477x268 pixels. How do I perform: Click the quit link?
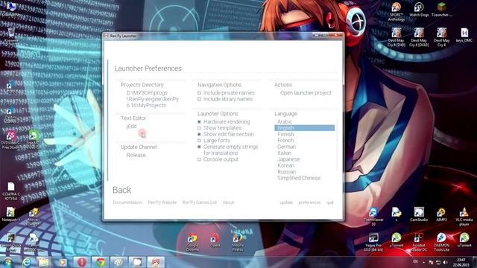pos(330,202)
